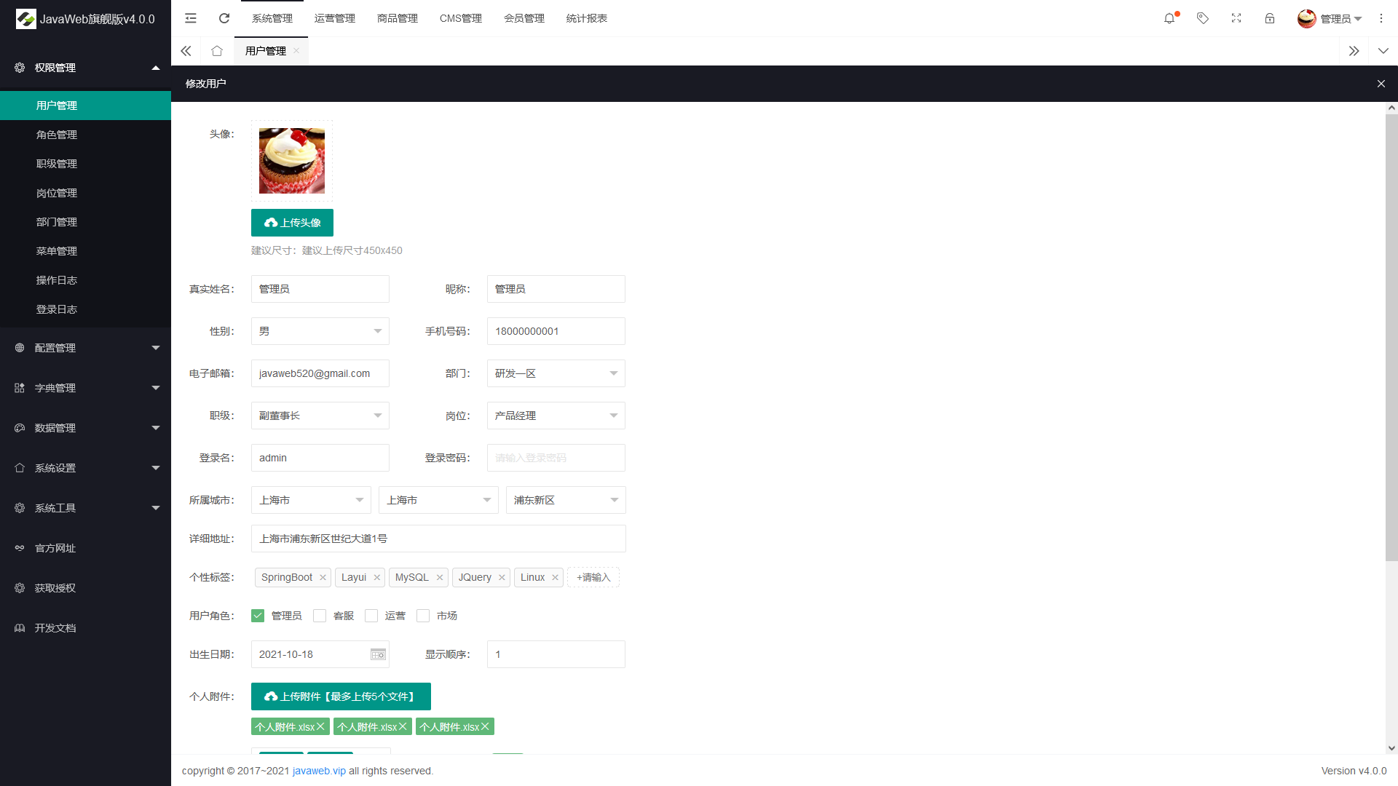
Task: Open the 岗位 dropdown showing 产品经理
Action: (556, 416)
